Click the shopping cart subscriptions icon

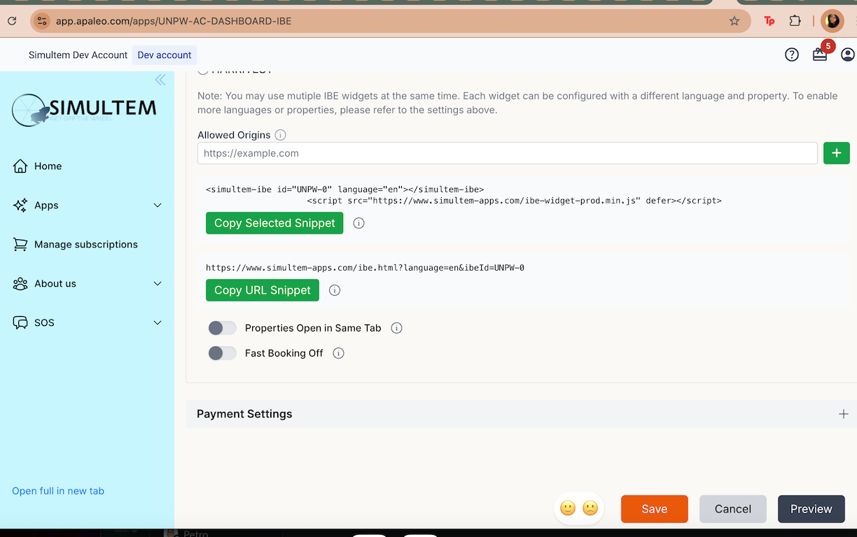[x=20, y=244]
